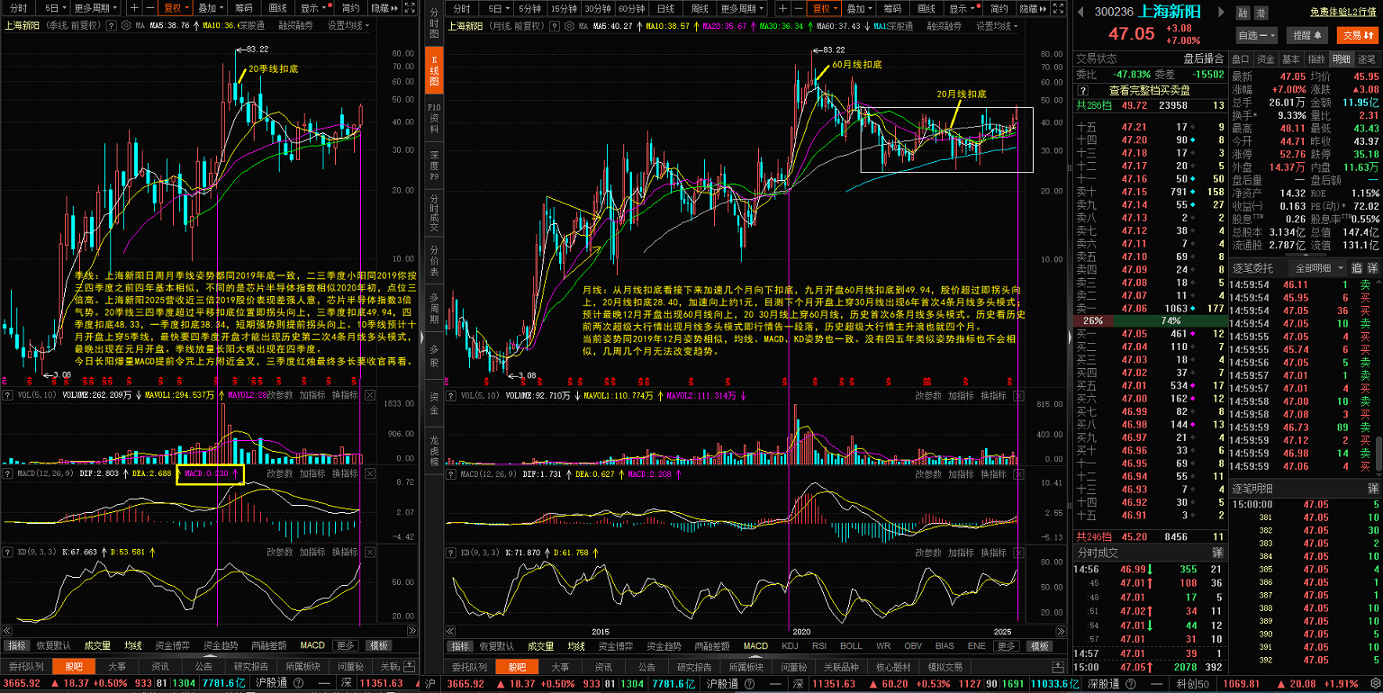This screenshot has height=693, width=1383.
Task: Click 详 button next to 分时成交
Action: pyautogui.click(x=1217, y=552)
